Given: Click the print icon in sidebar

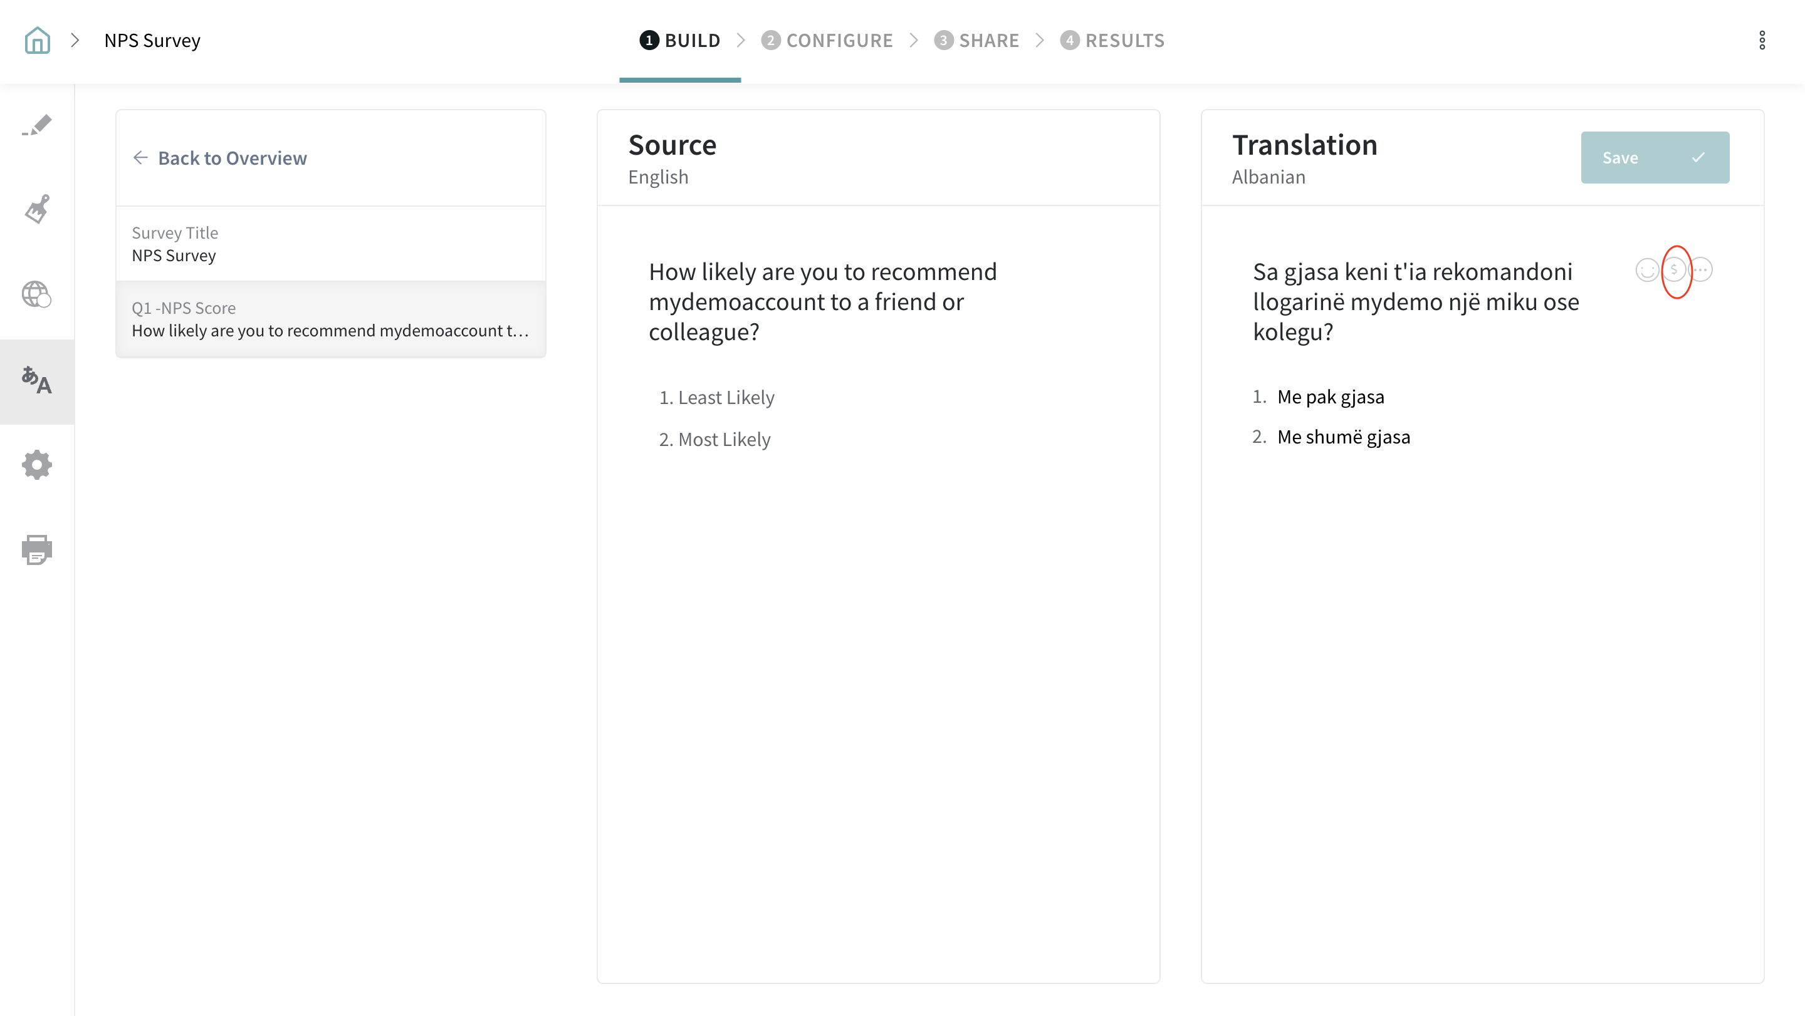Looking at the screenshot, I should click(37, 550).
